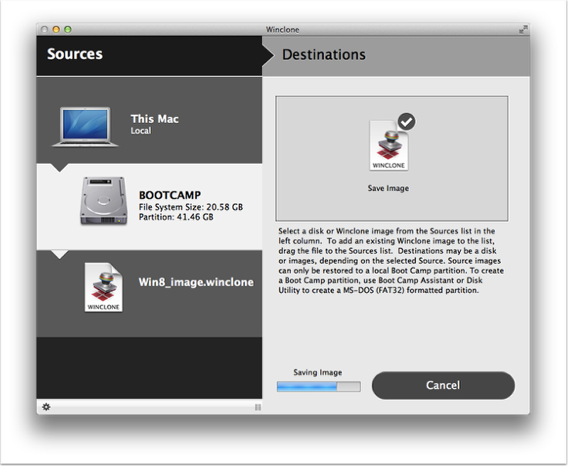568x466 pixels.
Task: Click the sidebar resize grip handle
Action: [x=258, y=407]
